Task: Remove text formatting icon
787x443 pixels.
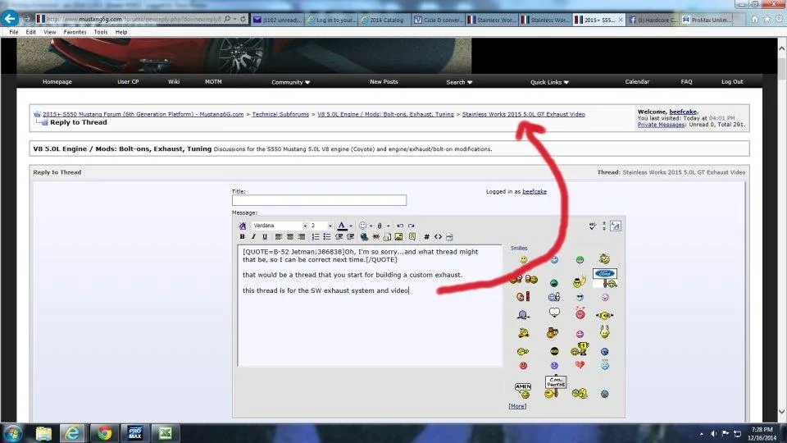Action: point(243,226)
